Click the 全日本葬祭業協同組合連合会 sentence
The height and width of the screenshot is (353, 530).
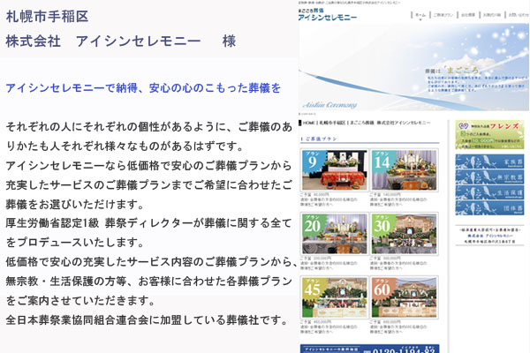(x=147, y=319)
